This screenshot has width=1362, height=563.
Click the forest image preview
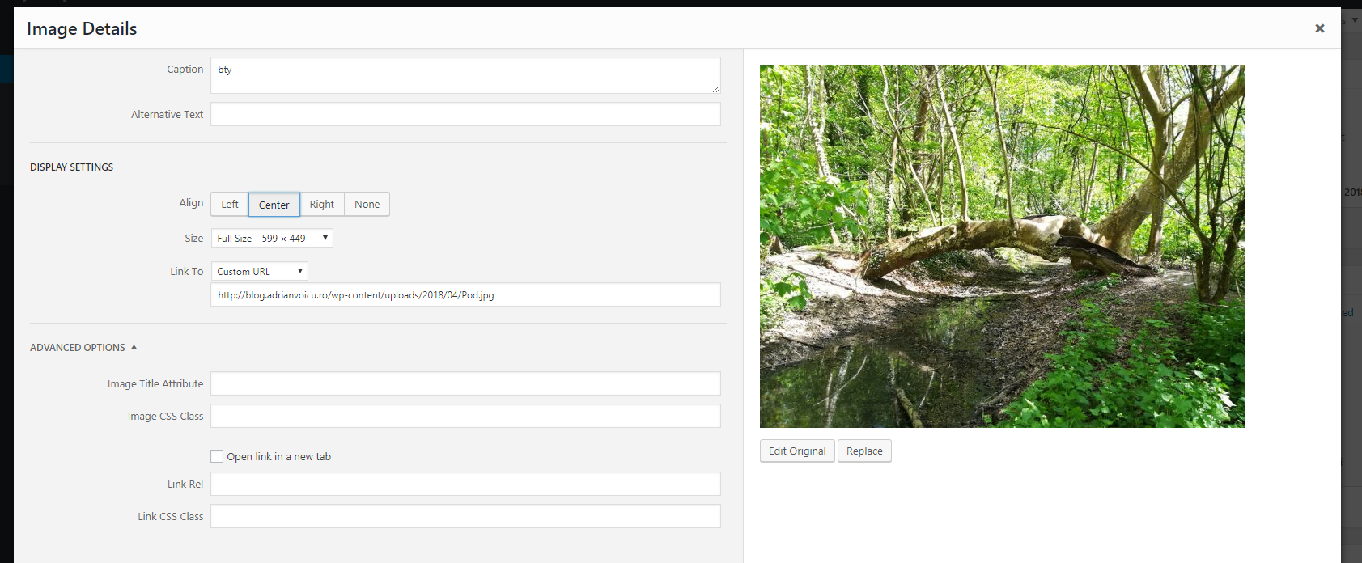1002,246
